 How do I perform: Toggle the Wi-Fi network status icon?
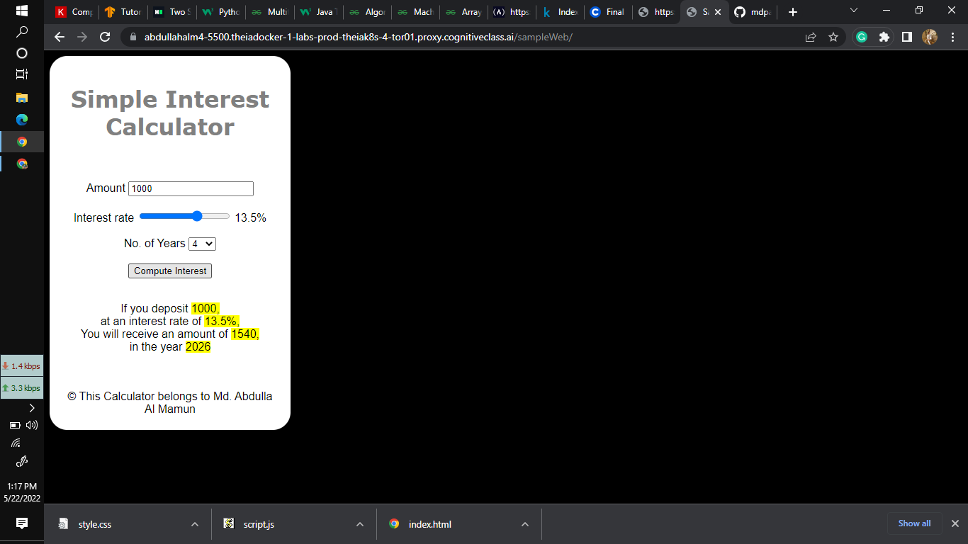[16, 443]
